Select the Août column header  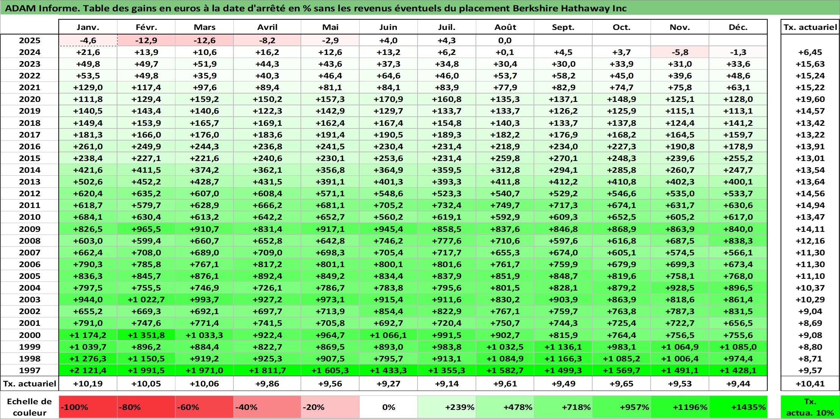[505, 27]
